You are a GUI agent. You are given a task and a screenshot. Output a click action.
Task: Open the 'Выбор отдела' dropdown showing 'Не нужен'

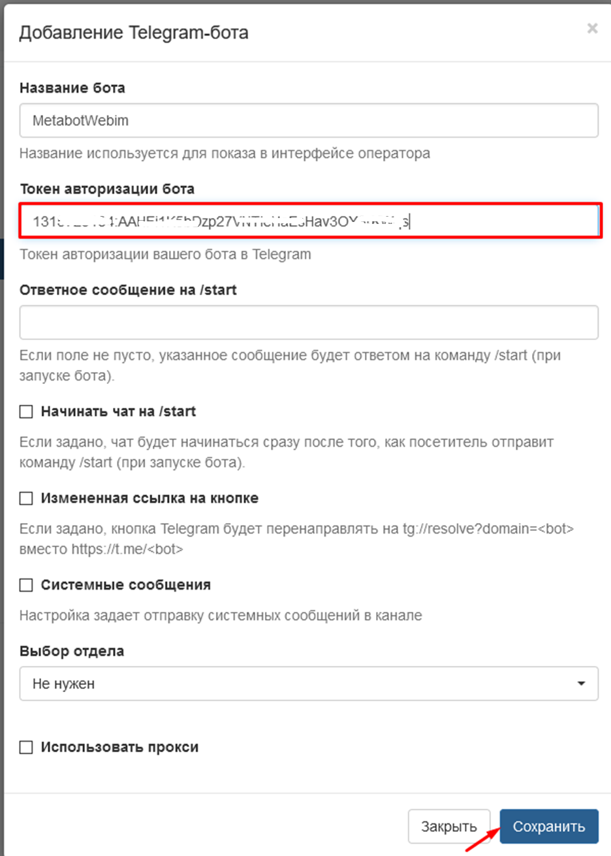(x=309, y=684)
